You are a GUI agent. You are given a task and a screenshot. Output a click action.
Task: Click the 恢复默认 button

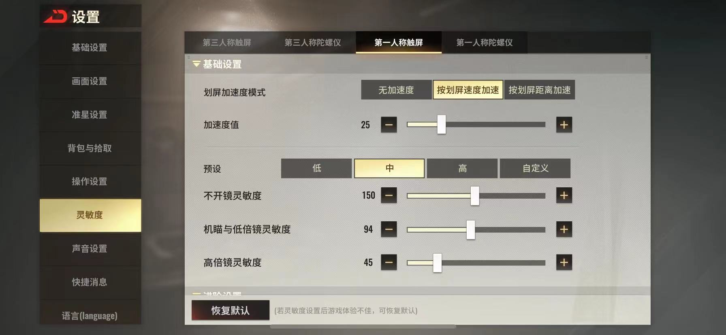(x=231, y=310)
